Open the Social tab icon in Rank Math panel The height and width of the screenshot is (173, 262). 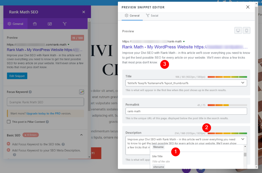[x=65, y=24]
